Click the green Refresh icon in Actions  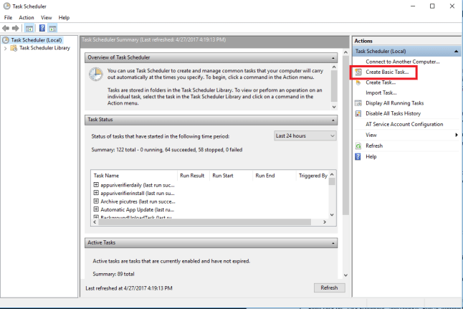(358, 146)
